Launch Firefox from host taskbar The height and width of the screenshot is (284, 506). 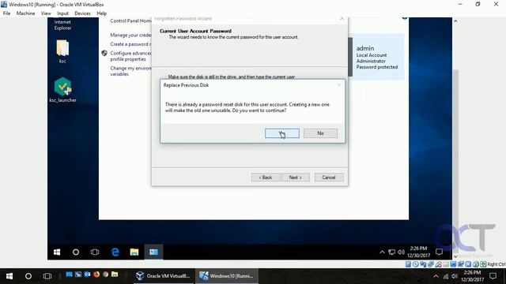pos(96,275)
